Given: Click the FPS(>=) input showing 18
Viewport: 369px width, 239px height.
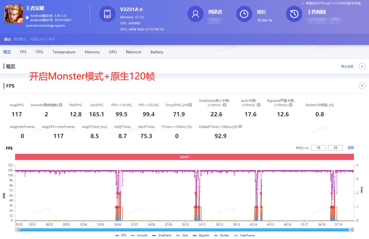Looking at the screenshot, I should [x=318, y=148].
